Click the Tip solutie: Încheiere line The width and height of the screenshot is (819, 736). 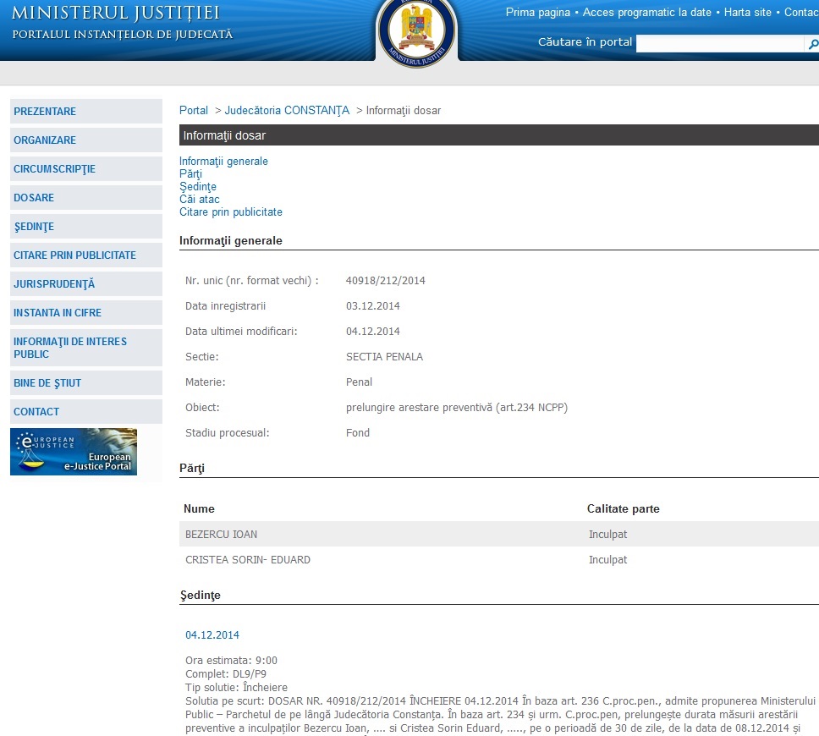coord(236,688)
